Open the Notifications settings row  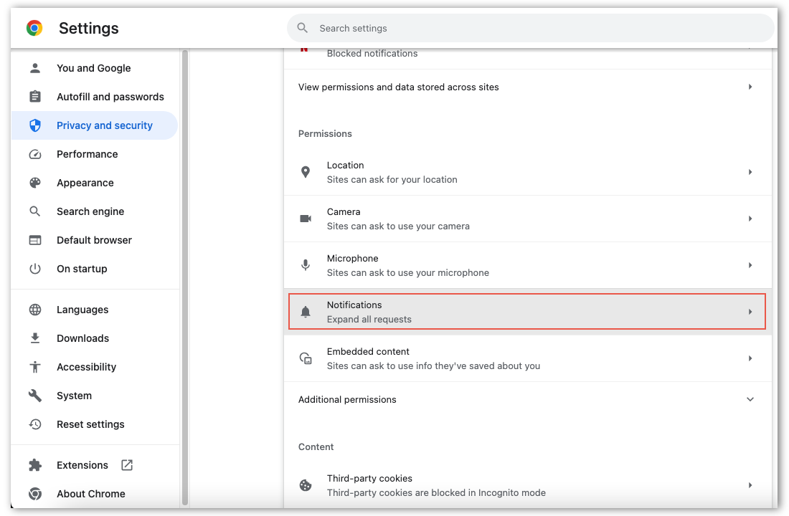tap(527, 311)
